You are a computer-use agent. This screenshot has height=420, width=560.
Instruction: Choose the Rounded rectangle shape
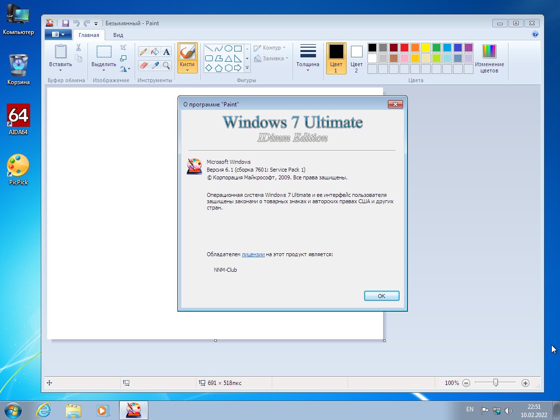210,58
